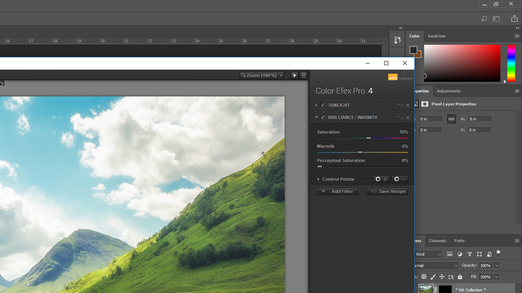Expand the Control Points section

click(x=319, y=179)
